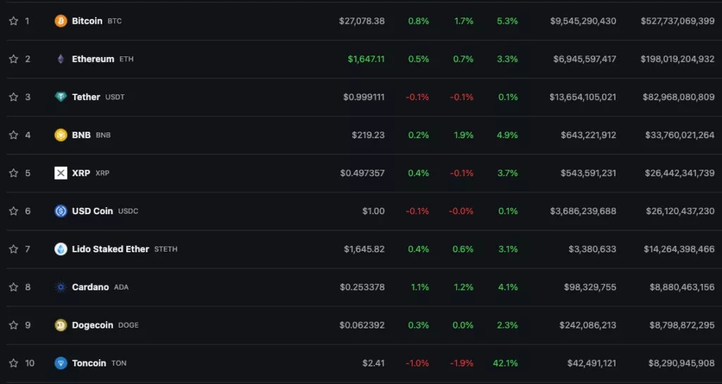
Task: Favorite Bitcoin with the star toggle
Action: point(13,21)
